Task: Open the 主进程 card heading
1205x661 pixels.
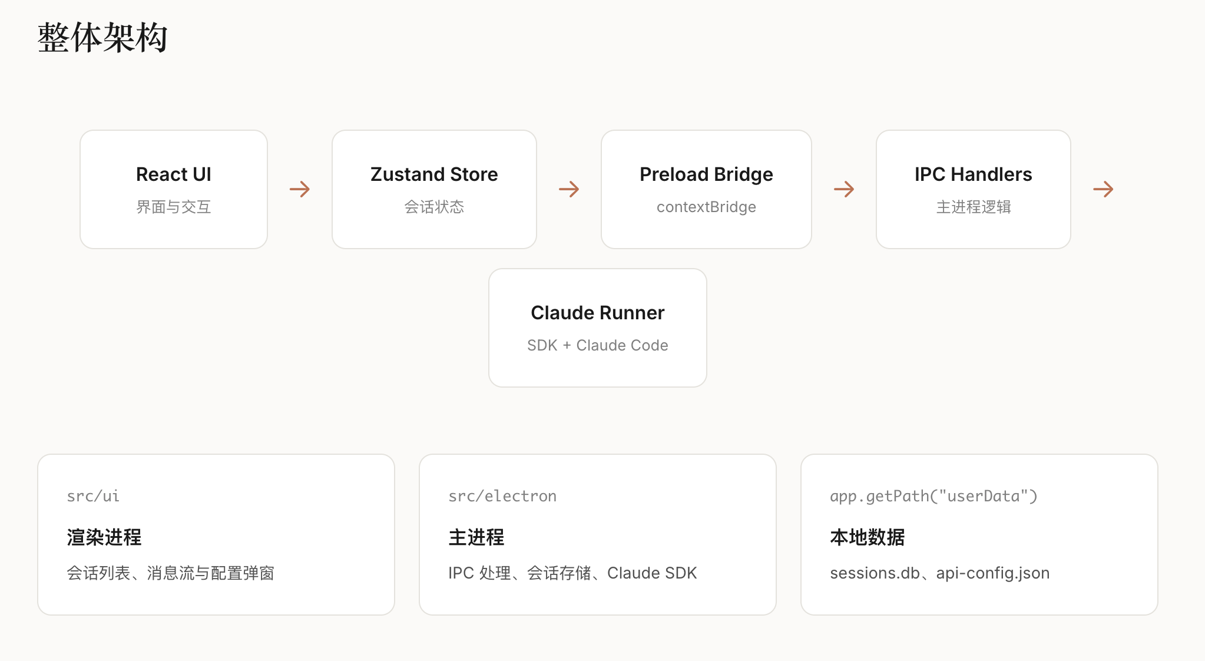Action: (x=476, y=537)
